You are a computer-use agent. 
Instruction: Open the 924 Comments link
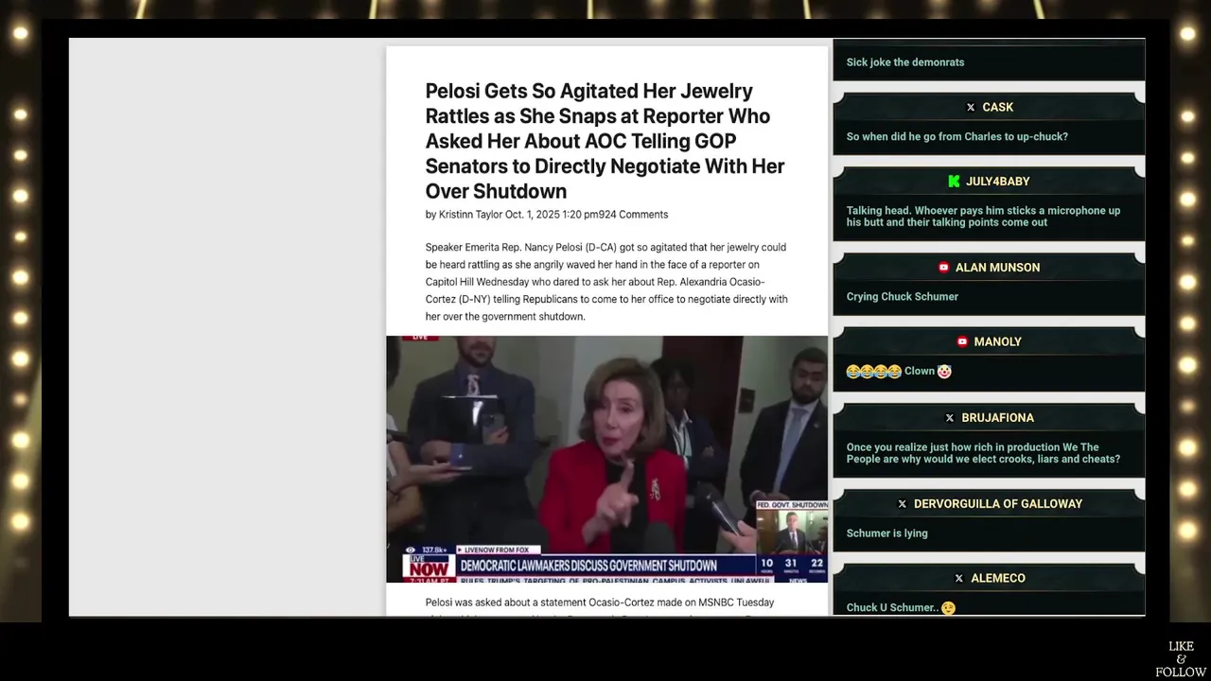pos(633,215)
